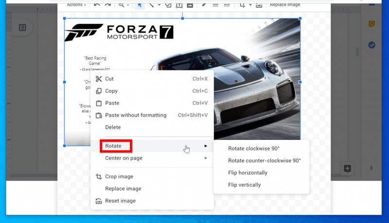Click the Crop image toolbar icon
The height and width of the screenshot is (223, 389).
243,5
